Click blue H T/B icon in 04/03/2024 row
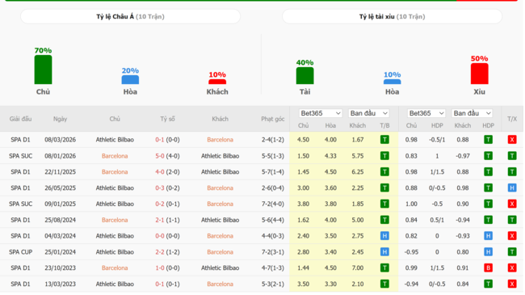Viewport: 525px width, 295px height. 384,236
